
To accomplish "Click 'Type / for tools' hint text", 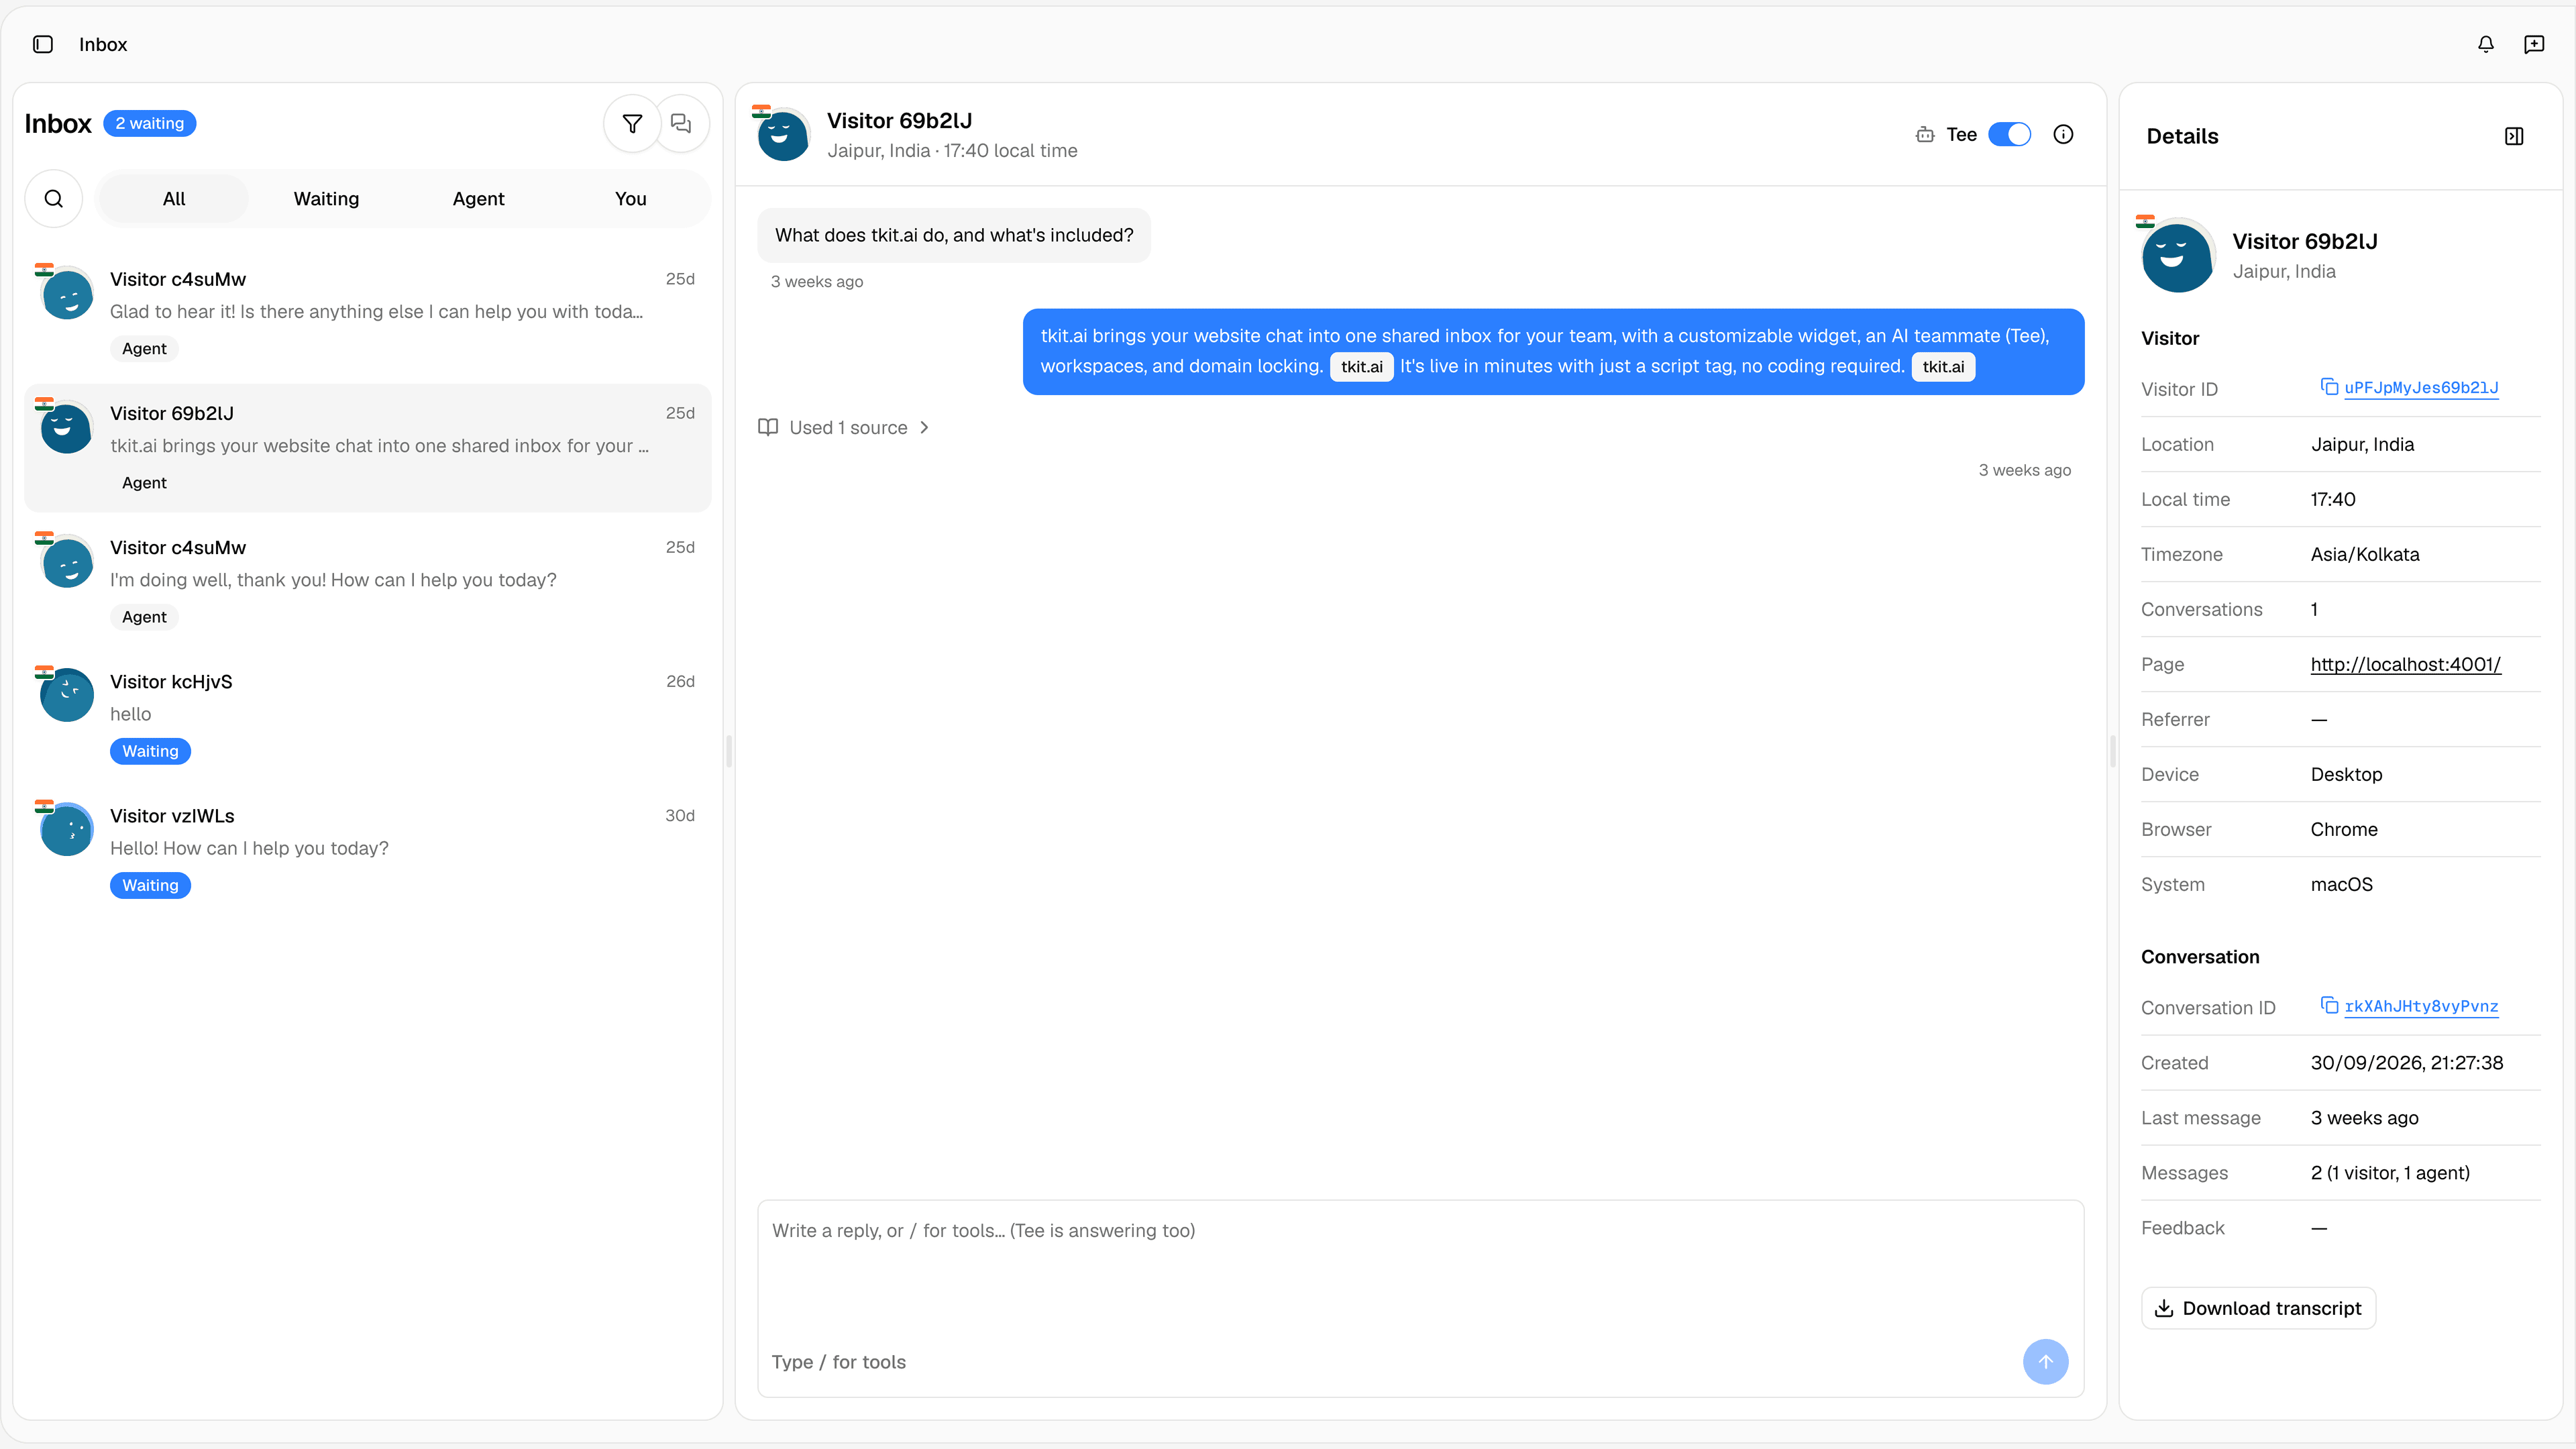I will coord(838,1362).
